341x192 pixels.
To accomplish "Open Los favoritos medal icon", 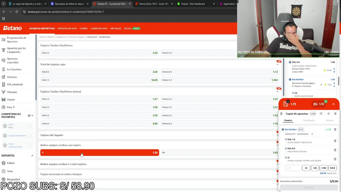I will [3, 69].
